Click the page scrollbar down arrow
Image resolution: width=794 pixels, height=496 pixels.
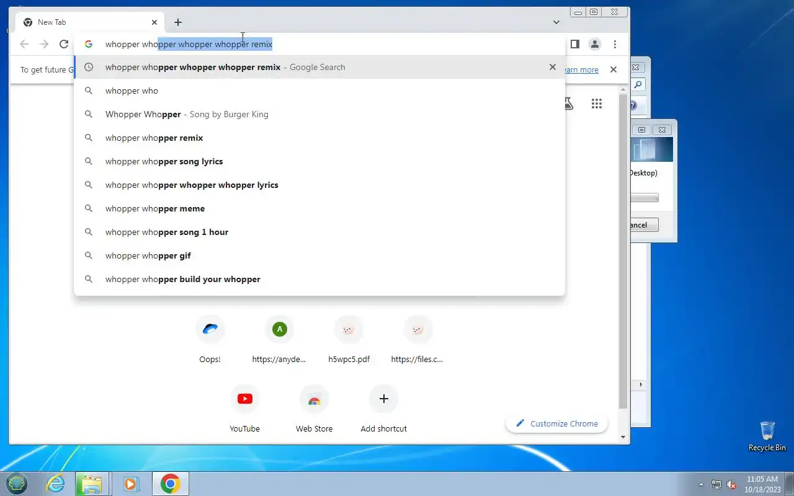click(x=623, y=437)
